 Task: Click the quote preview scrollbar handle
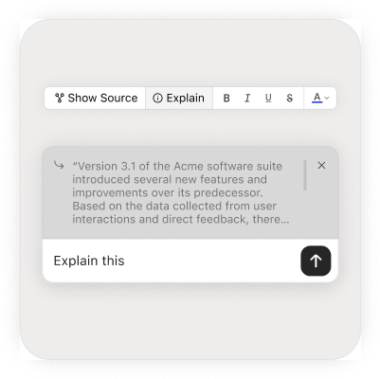coord(305,175)
